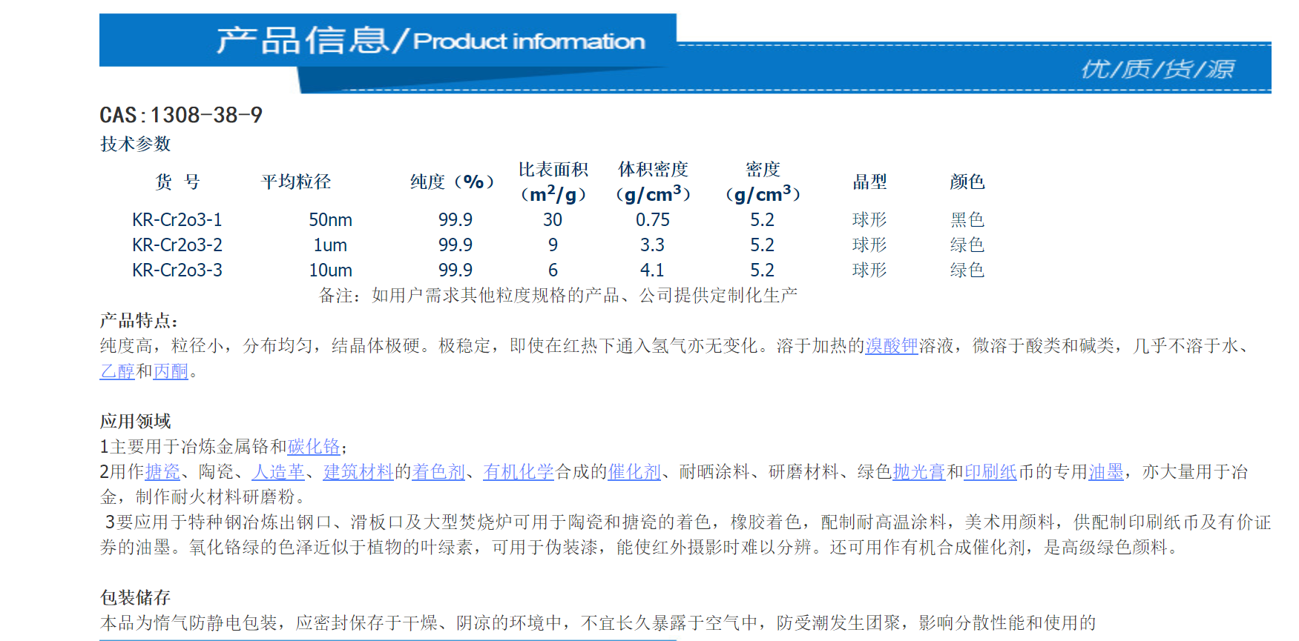
Task: Select the 产品特点 heading
Action: (139, 321)
